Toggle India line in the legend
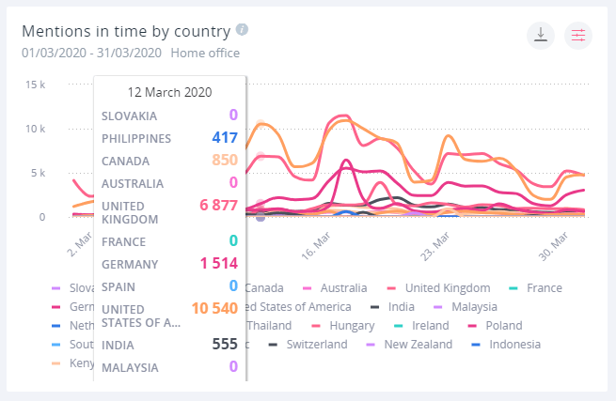 coord(399,306)
